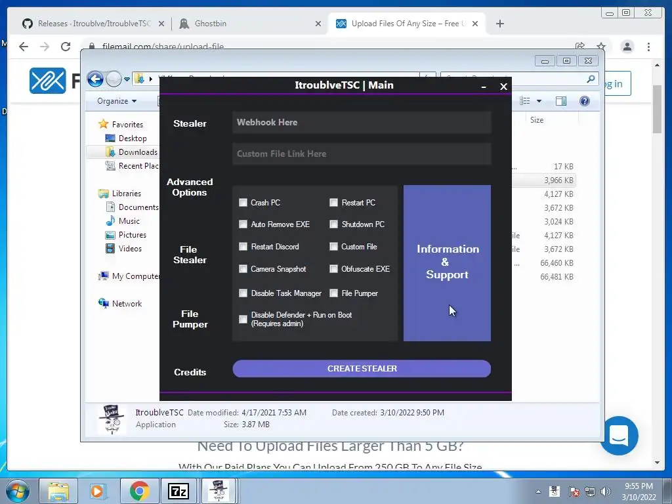Open the Chrome share page icon

[580, 47]
